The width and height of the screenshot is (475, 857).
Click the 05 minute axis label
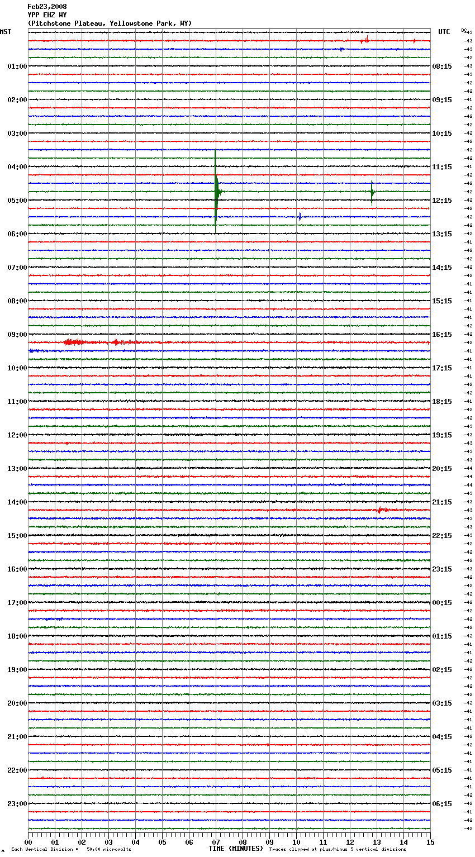[x=162, y=842]
